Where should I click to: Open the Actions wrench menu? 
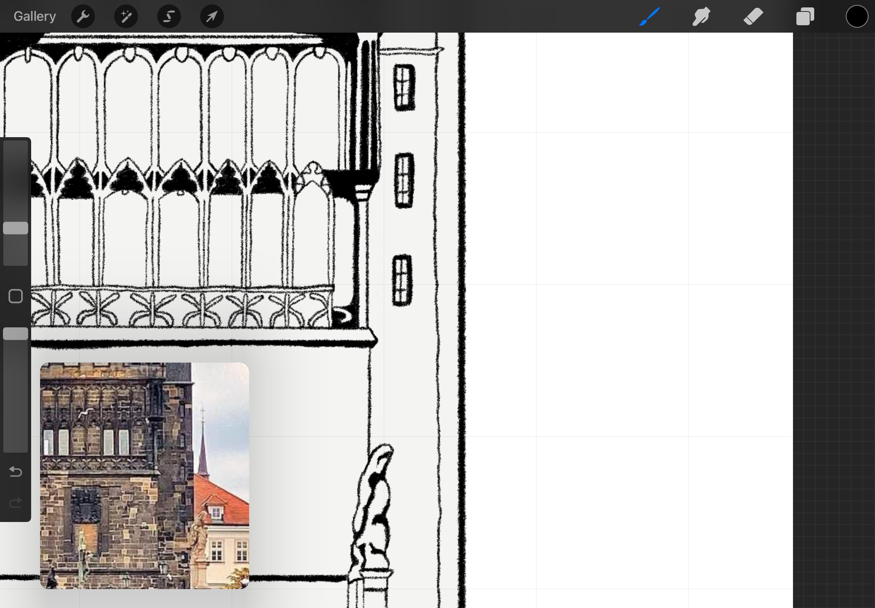point(83,16)
